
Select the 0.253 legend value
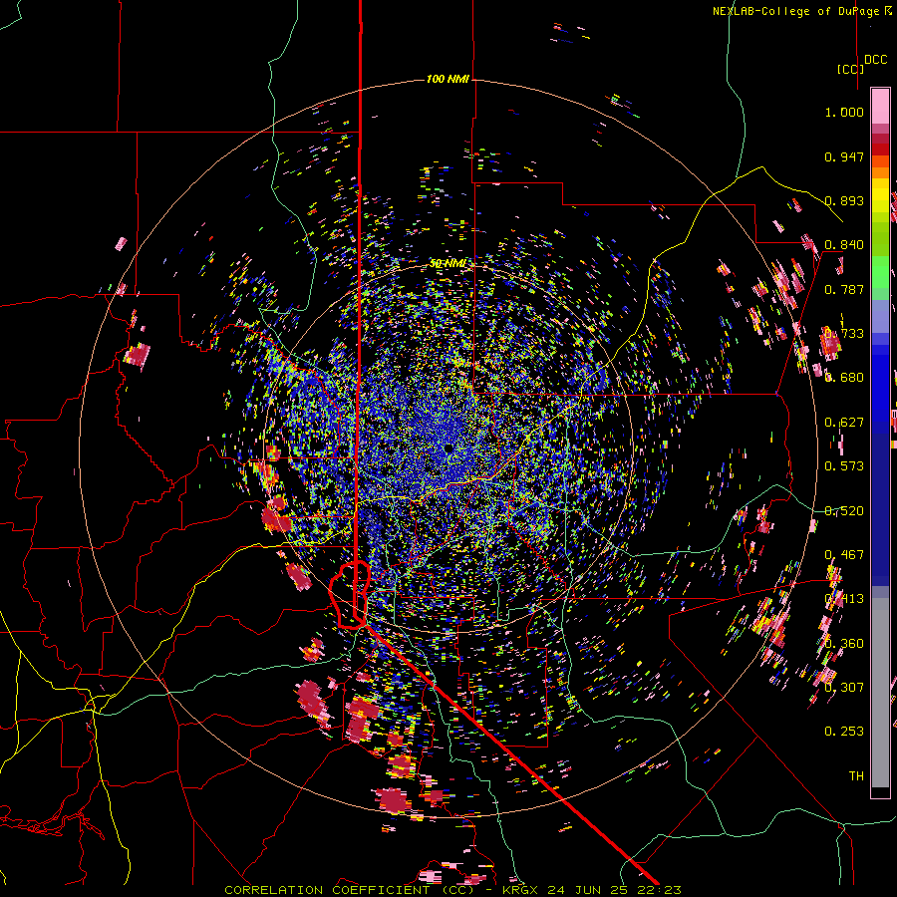coord(844,732)
